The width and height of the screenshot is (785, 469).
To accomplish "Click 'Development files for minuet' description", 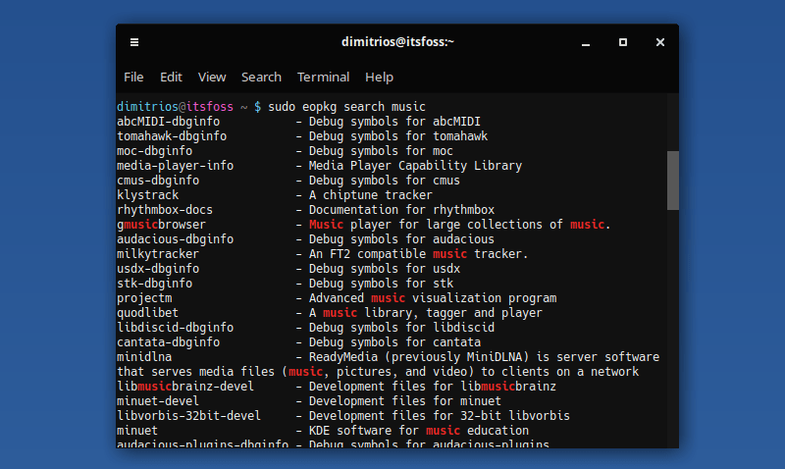I will pos(404,401).
